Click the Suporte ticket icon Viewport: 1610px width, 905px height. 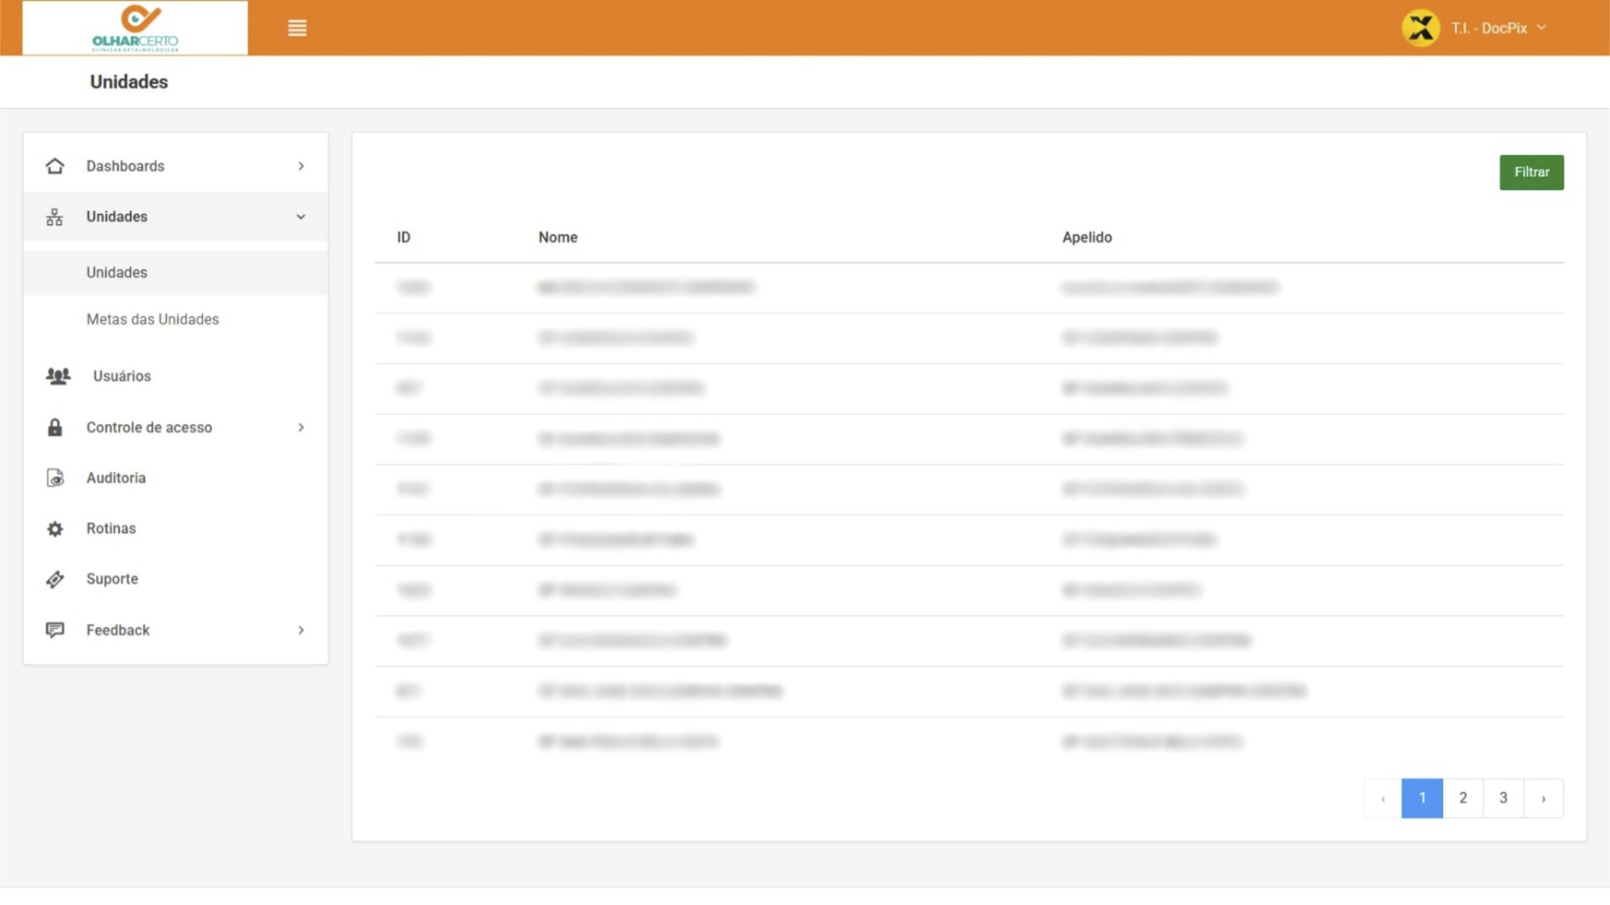tap(55, 579)
